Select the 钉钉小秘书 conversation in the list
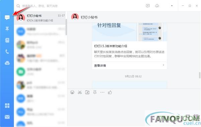 point(41,18)
